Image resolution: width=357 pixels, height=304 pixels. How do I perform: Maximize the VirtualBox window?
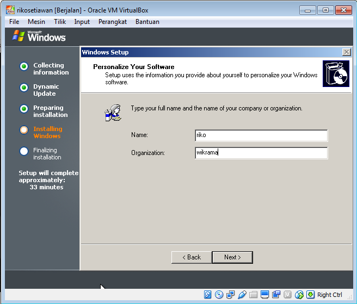pyautogui.click(x=325, y=10)
